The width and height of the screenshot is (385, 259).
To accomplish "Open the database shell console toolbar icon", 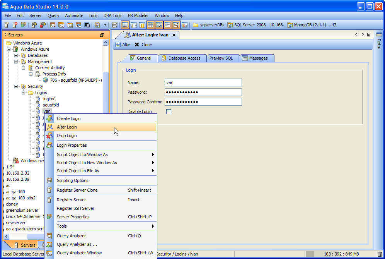I will [87, 25].
